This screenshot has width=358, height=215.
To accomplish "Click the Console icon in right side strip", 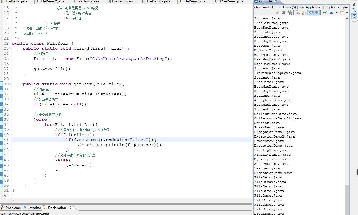I will (x=354, y=17).
